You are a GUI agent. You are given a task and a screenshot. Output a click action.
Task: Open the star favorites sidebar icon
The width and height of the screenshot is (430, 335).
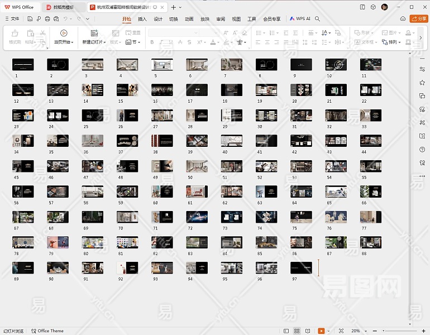coord(422,82)
